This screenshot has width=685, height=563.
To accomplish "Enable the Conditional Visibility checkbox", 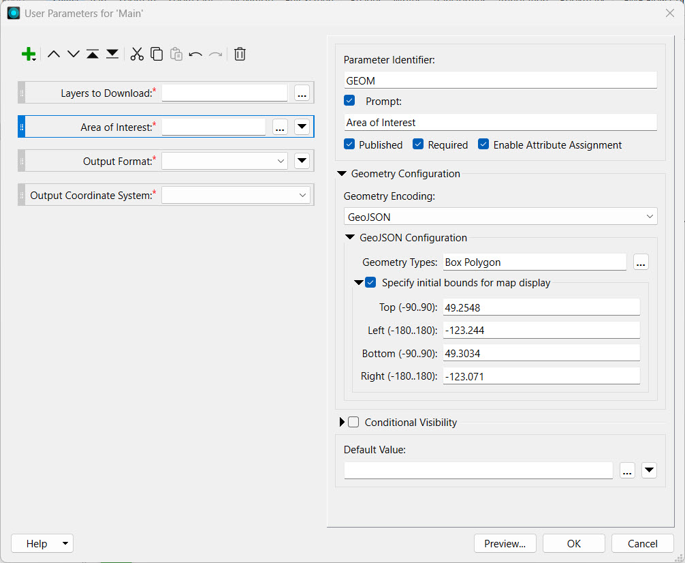I will [x=353, y=423].
